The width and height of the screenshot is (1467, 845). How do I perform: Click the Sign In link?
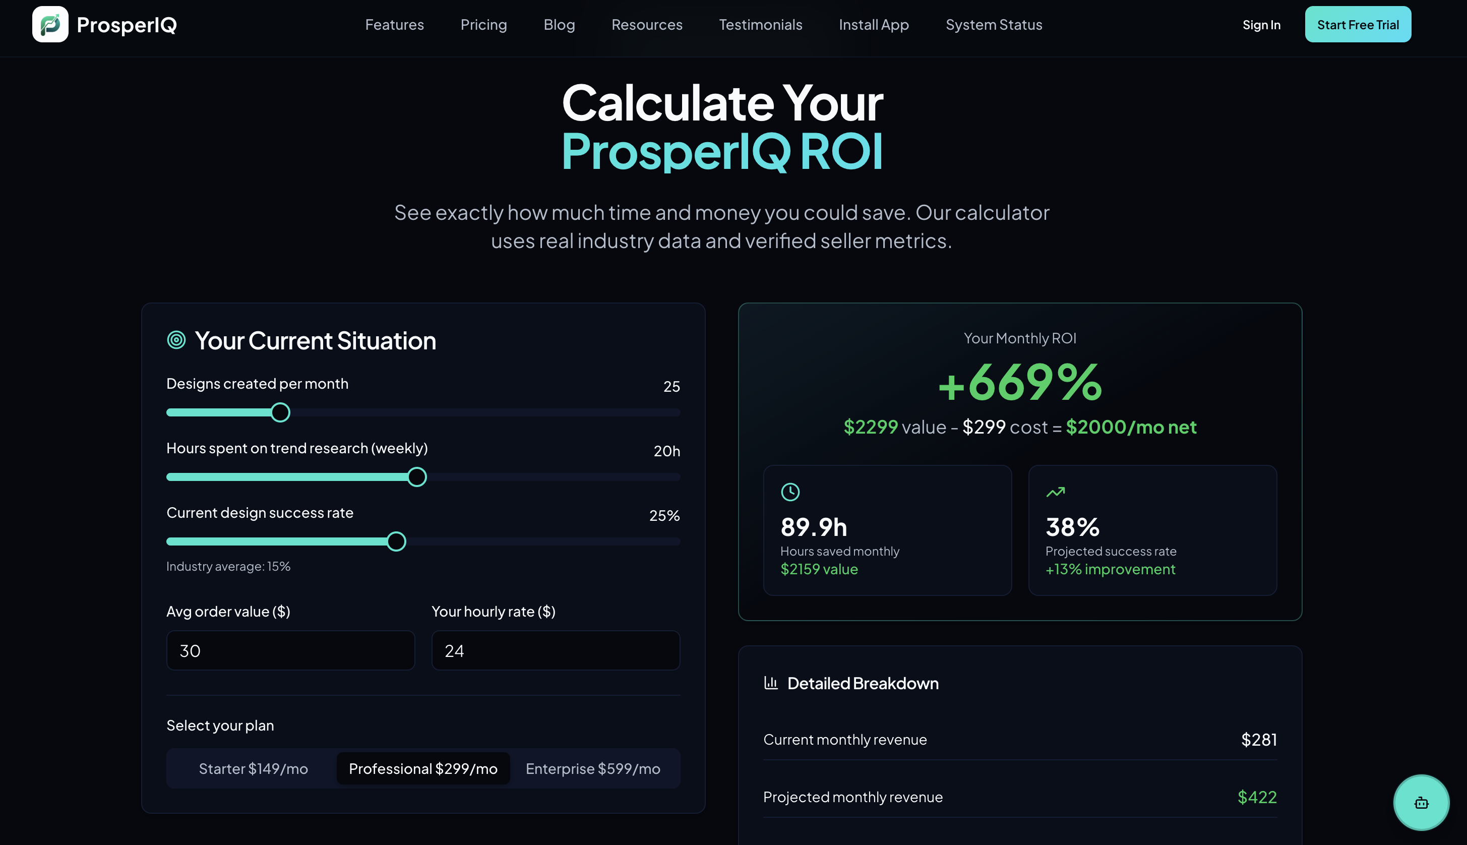(x=1261, y=24)
